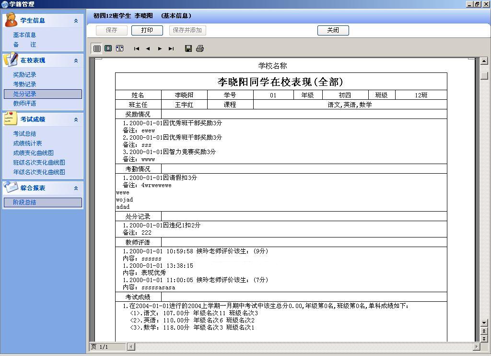Click the whole page view icon

[108, 48]
